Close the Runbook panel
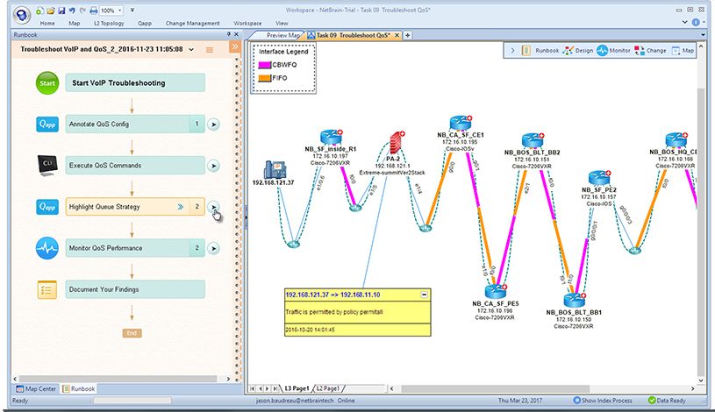This screenshot has height=412, width=715. coord(236,34)
